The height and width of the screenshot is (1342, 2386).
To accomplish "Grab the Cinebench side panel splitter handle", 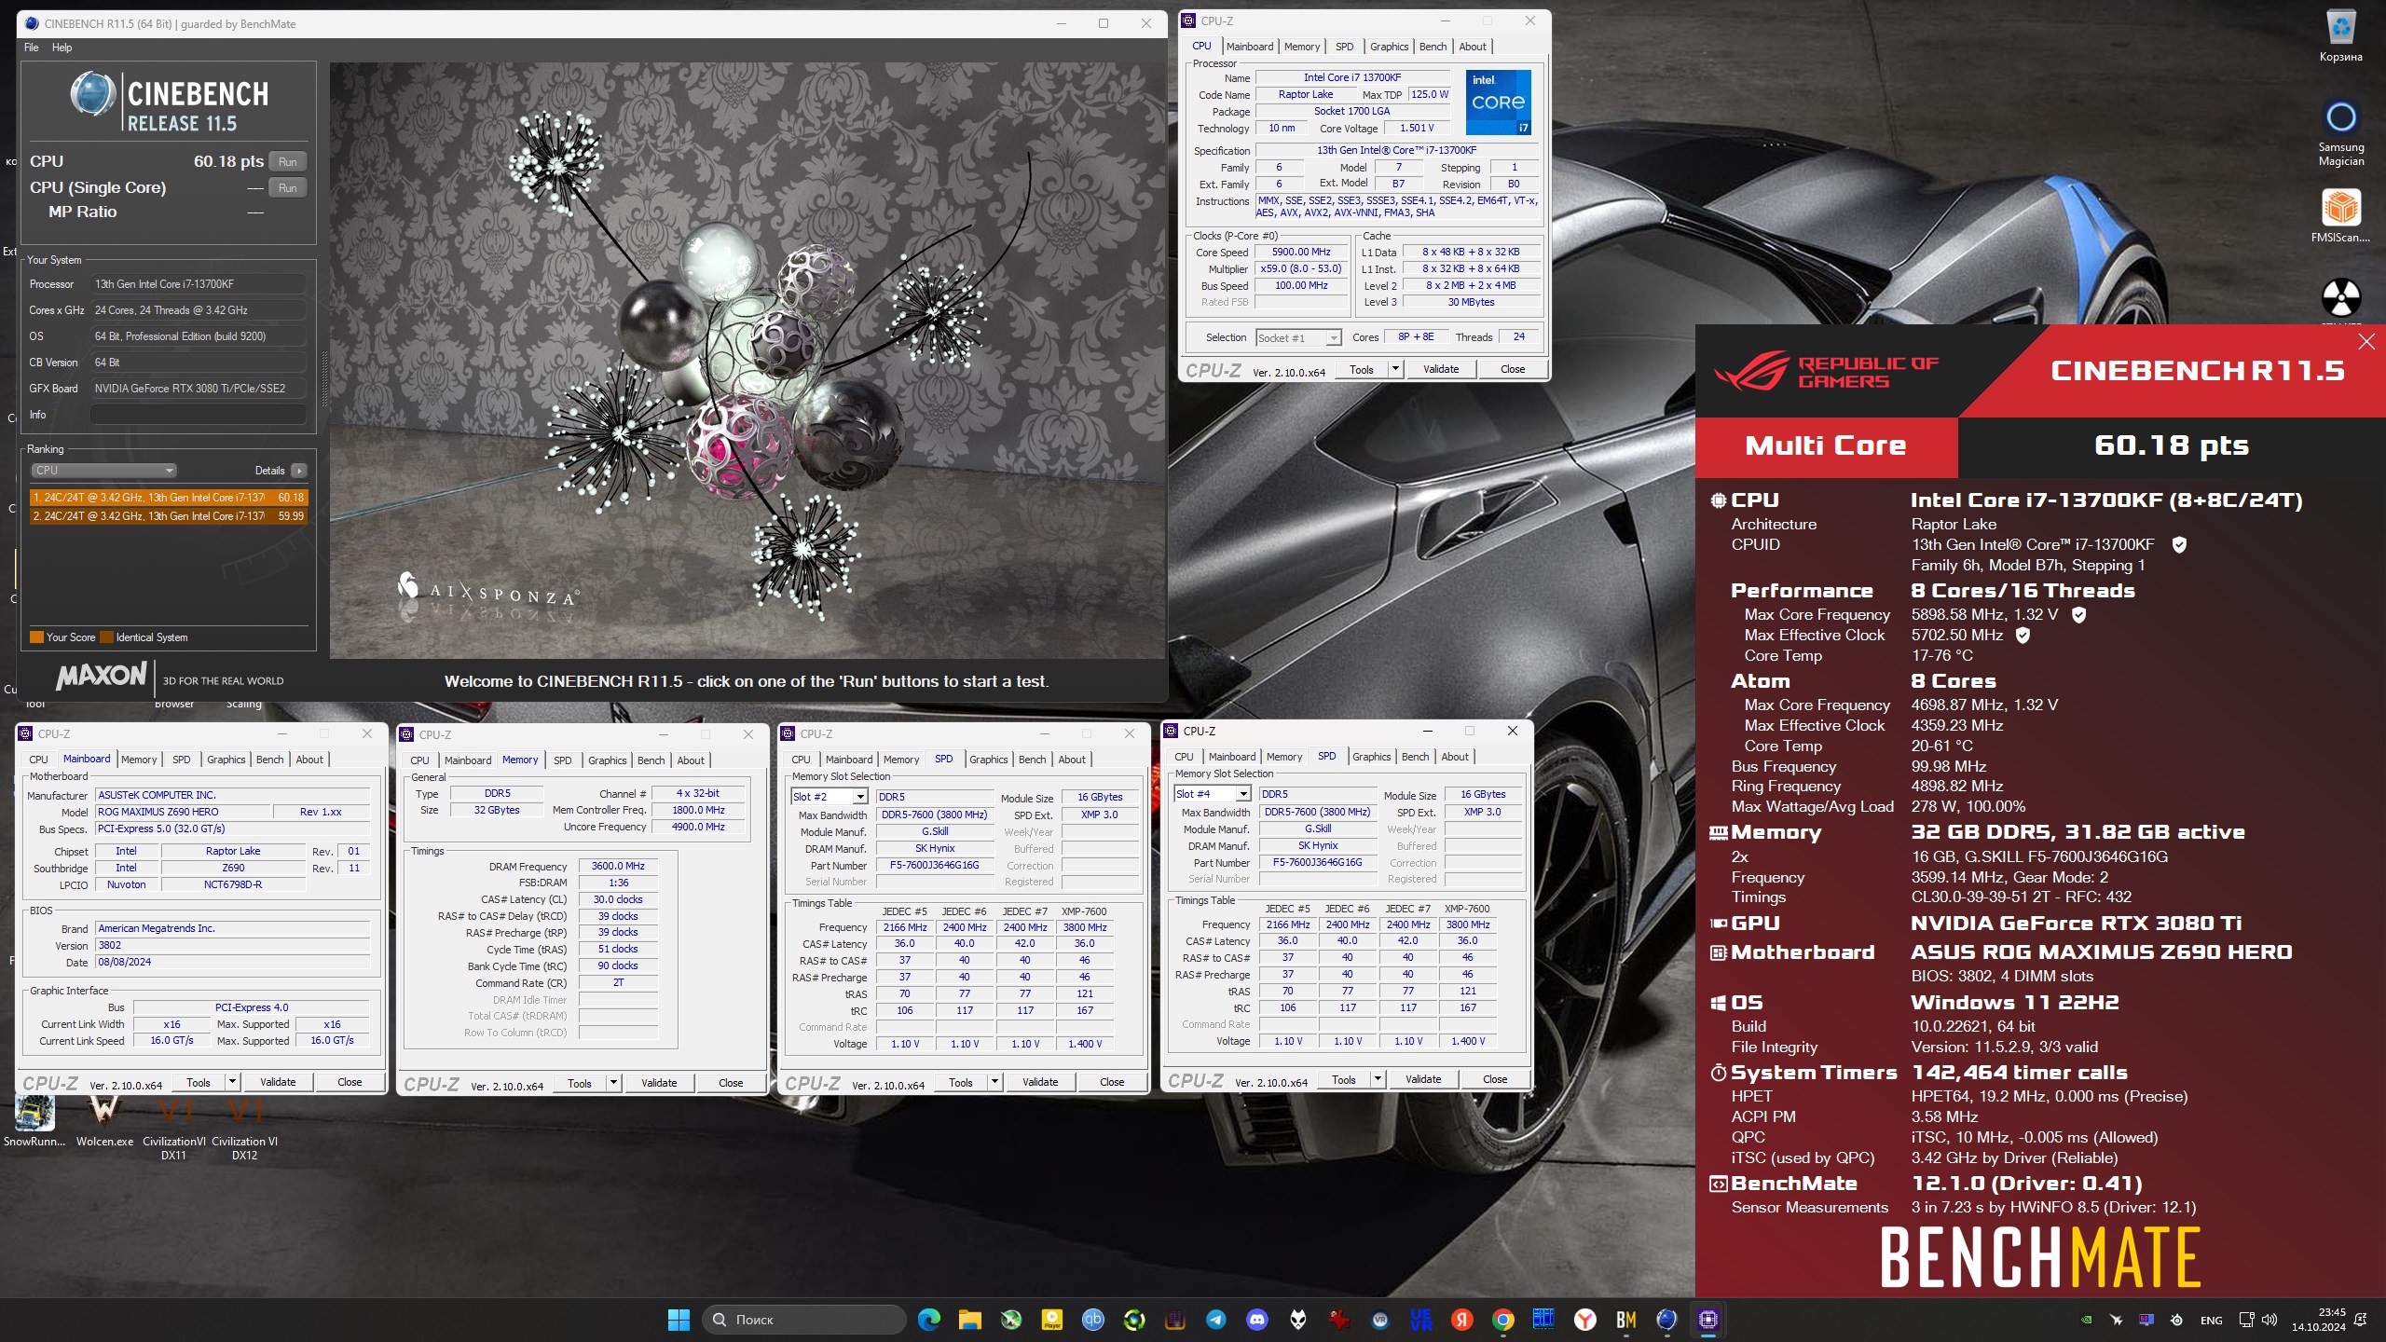I will click(324, 377).
